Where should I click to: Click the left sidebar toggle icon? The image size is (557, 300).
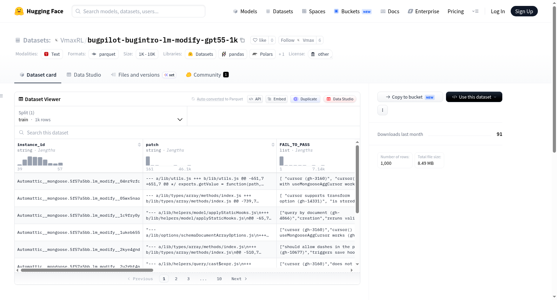[1, 96]
